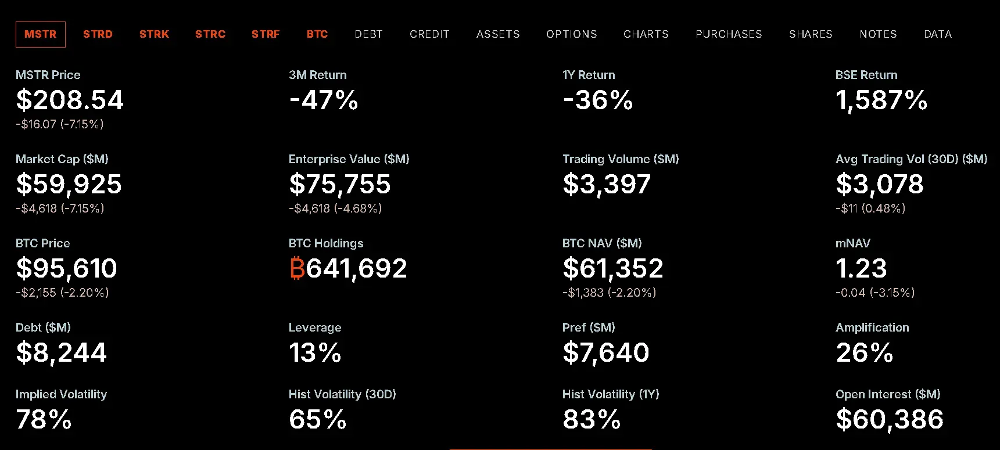Go to the STRC tab
Screen dimensions: 1000x450
coord(210,34)
